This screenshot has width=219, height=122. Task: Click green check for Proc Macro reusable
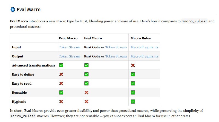tap(61, 93)
